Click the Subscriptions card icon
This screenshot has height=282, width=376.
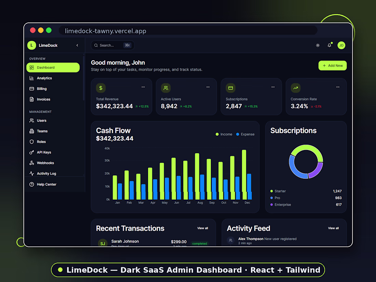(230, 88)
